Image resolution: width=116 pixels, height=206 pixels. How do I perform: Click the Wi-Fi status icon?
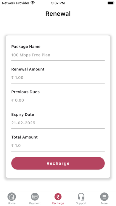(33, 3)
